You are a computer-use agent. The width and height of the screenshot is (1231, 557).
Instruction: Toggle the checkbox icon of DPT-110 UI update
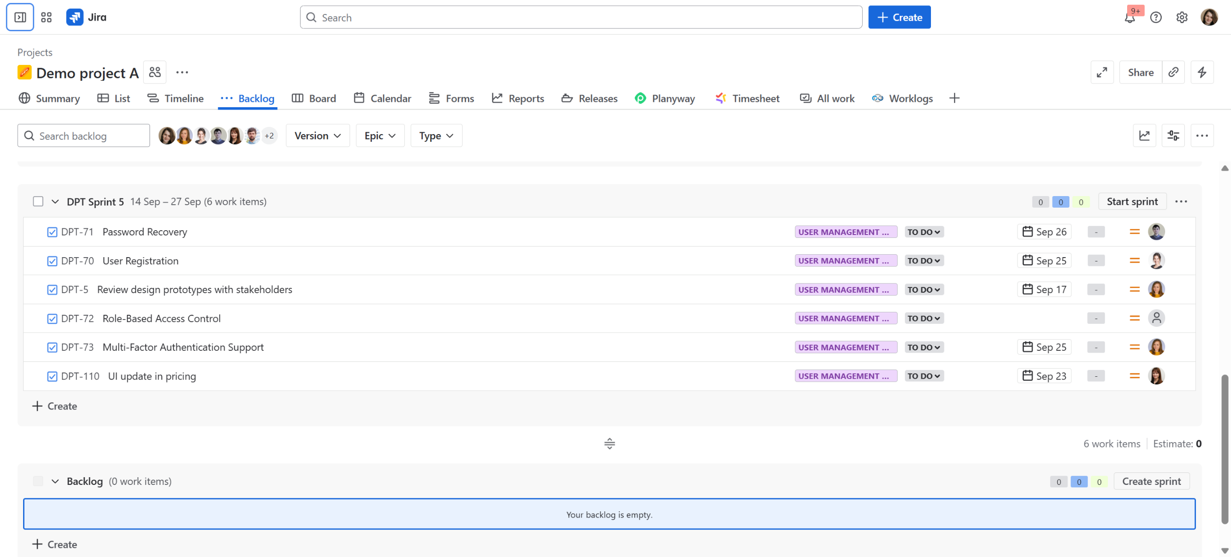pyautogui.click(x=52, y=376)
